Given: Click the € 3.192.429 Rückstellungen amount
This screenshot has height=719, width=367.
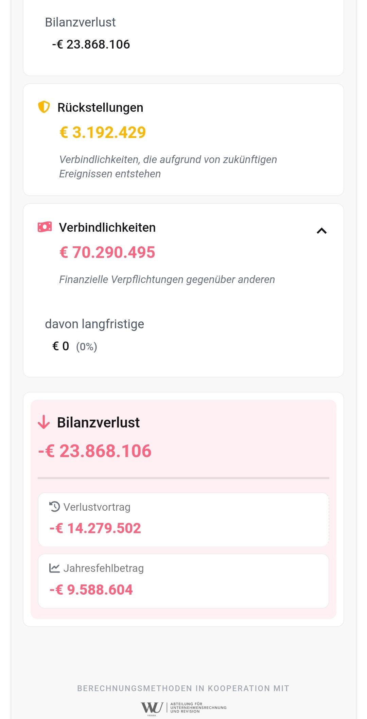Looking at the screenshot, I should (103, 132).
